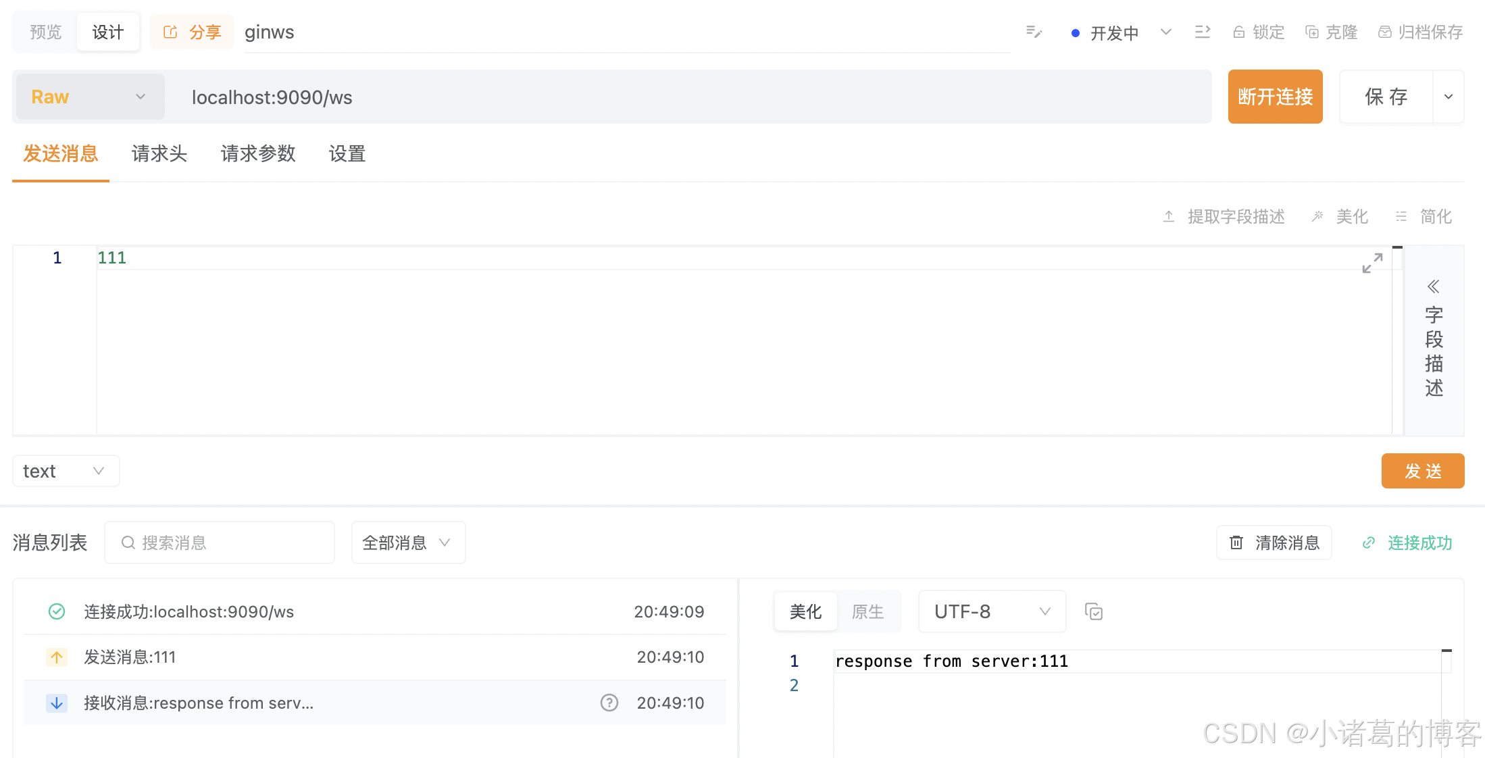Copy the server response via copy icon
The width and height of the screenshot is (1485, 758).
[x=1094, y=611]
